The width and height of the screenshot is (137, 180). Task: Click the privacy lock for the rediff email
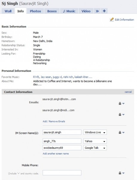(x=120, y=114)
